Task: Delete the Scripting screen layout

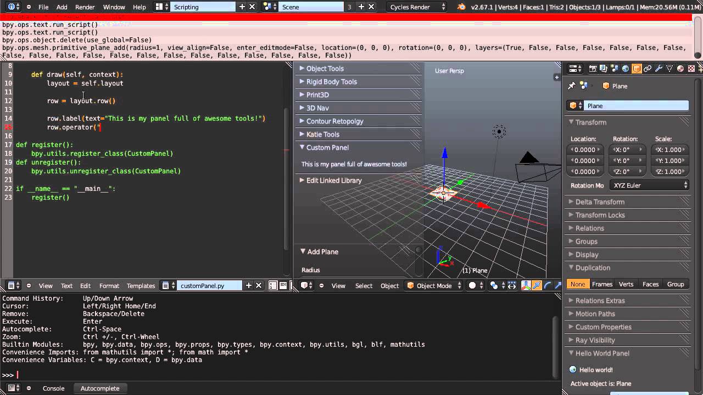Action: click(x=252, y=7)
